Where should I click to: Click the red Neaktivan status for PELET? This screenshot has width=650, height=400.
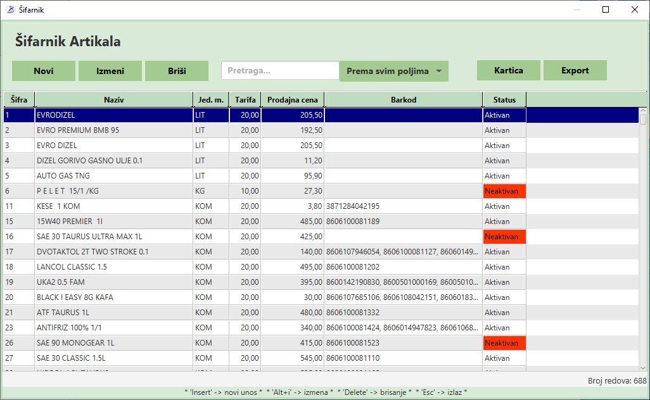(x=504, y=191)
